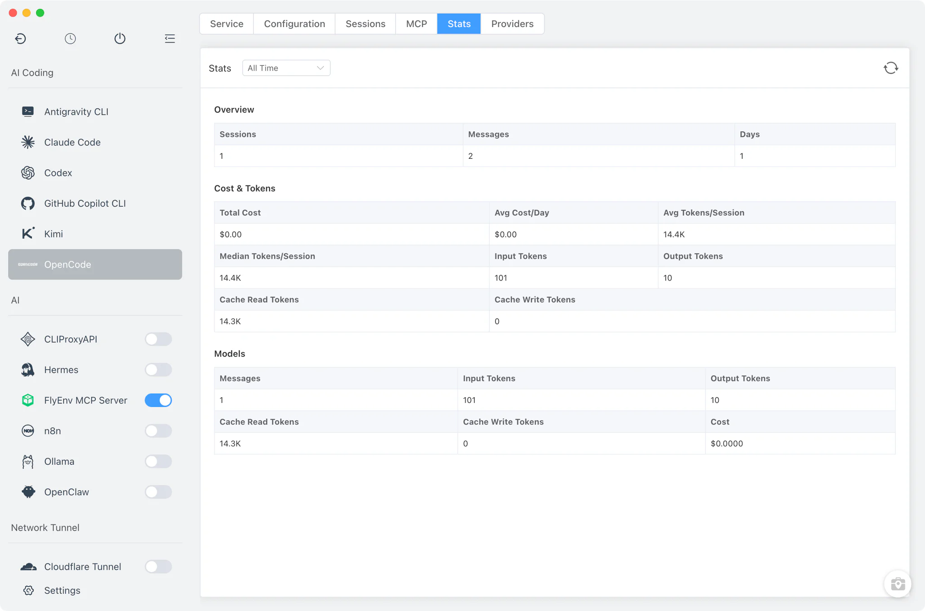Viewport: 925px width, 611px height.
Task: Click the back arrow icon in sidebar
Action: click(x=20, y=38)
